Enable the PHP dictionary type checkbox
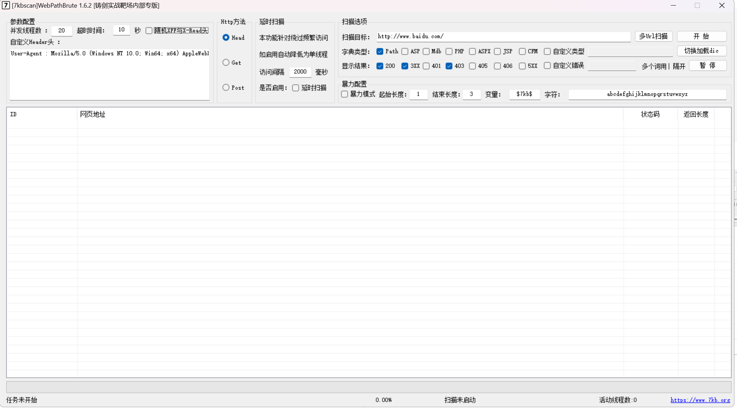The width and height of the screenshot is (737, 408). coord(449,51)
